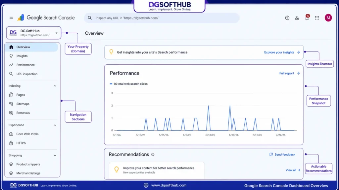Click the Improve your content recommendation card

point(157,170)
